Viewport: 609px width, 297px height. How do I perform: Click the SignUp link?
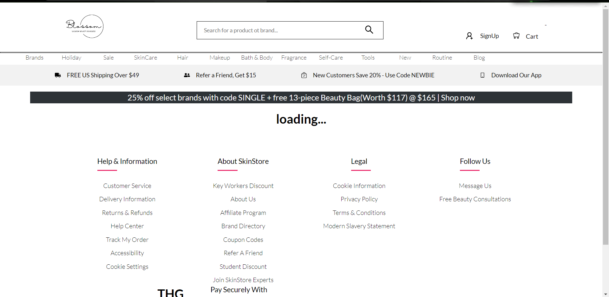(x=489, y=36)
